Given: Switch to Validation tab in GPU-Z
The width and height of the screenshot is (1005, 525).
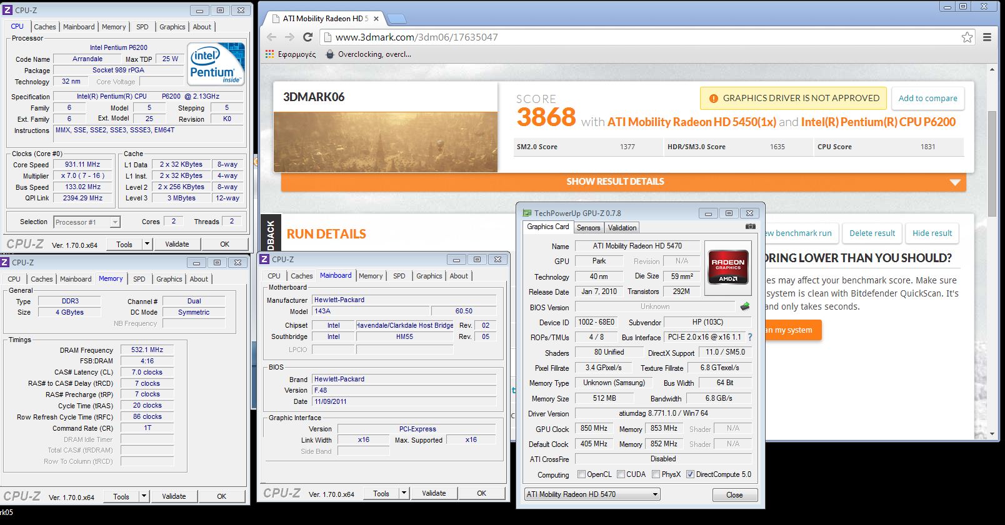Looking at the screenshot, I should [x=622, y=228].
